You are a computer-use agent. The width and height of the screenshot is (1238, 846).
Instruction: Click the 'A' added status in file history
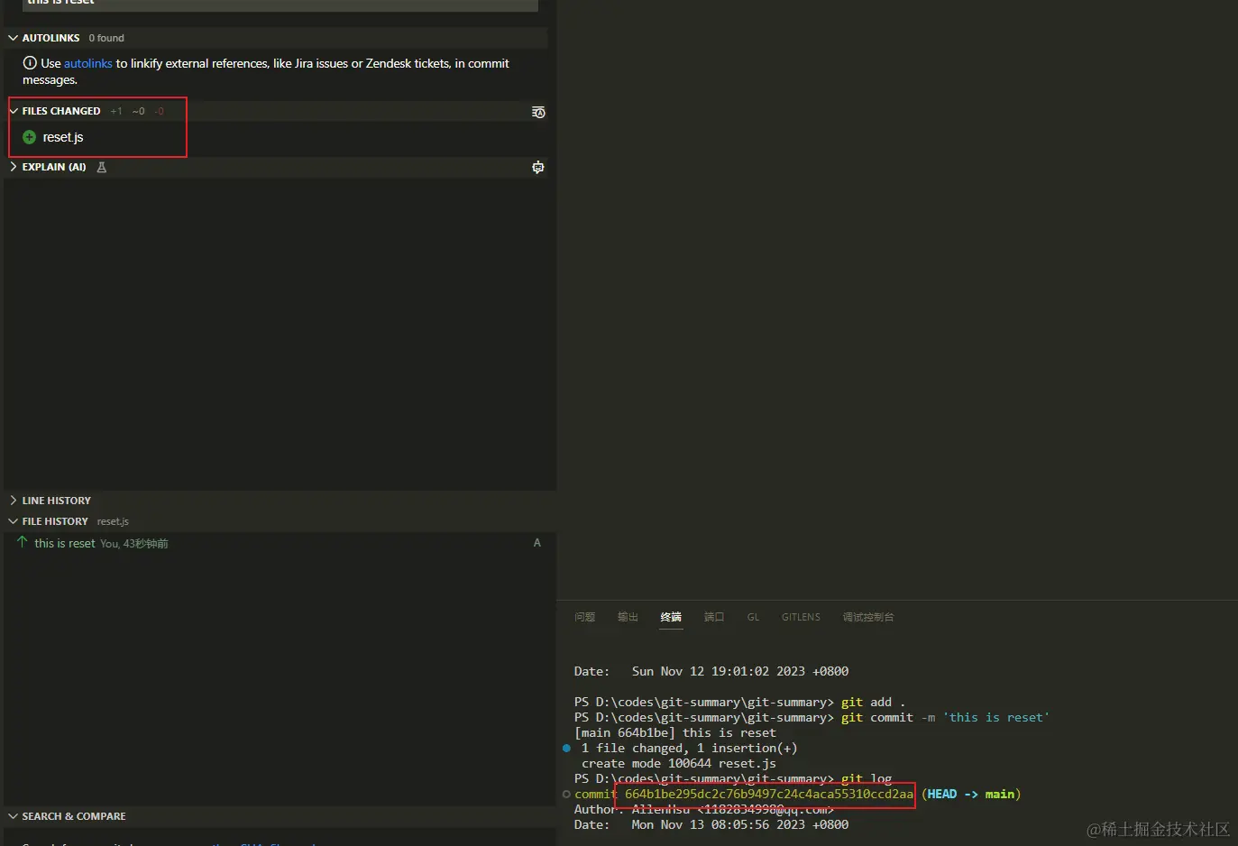pyautogui.click(x=537, y=543)
